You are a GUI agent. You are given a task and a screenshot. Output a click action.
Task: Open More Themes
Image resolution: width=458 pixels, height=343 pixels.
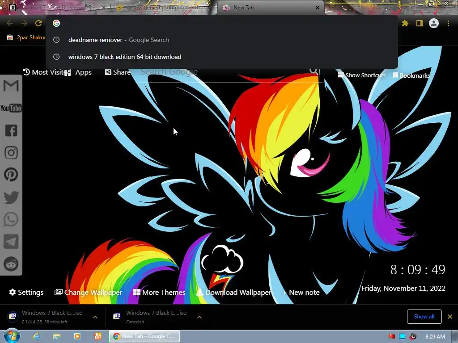159,292
